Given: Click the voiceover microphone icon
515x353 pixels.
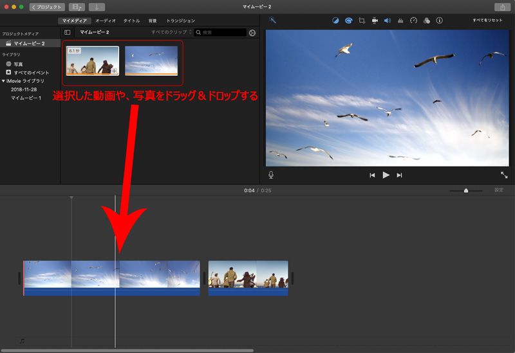Looking at the screenshot, I should click(x=271, y=175).
